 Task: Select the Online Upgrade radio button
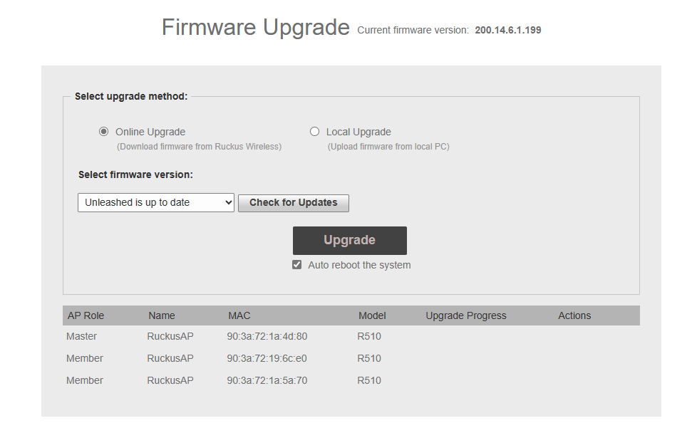tap(104, 132)
